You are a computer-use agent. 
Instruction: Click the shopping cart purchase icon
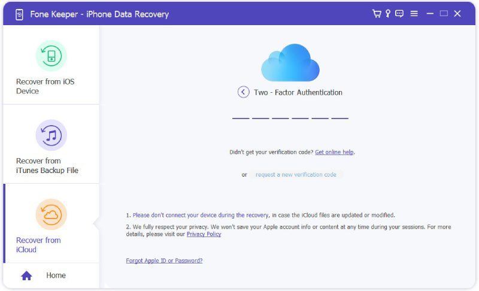(x=377, y=14)
